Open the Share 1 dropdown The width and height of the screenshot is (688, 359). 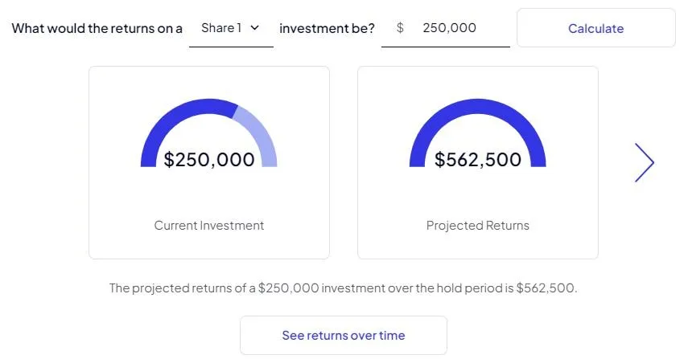coord(230,28)
